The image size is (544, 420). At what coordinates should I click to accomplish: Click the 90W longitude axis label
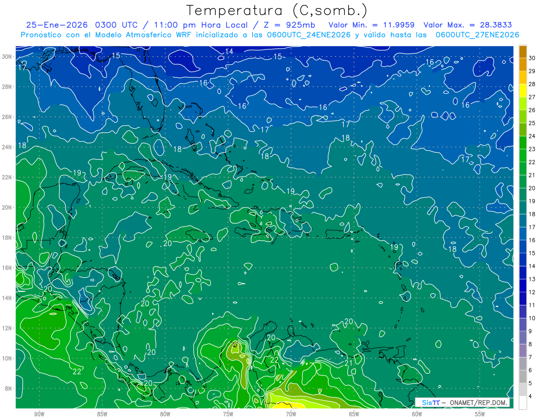pyautogui.click(x=39, y=414)
